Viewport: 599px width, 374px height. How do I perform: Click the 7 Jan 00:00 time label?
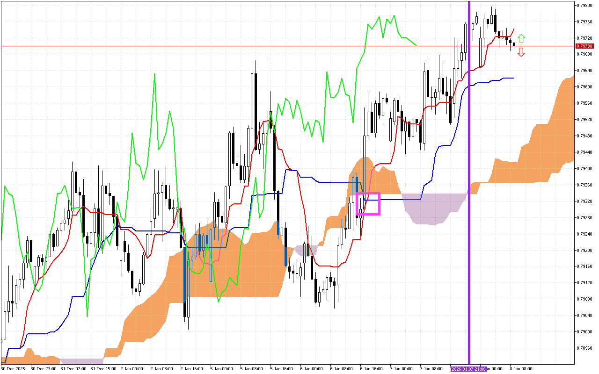(400, 369)
